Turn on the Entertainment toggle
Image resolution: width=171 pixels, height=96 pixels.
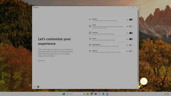click(131, 45)
